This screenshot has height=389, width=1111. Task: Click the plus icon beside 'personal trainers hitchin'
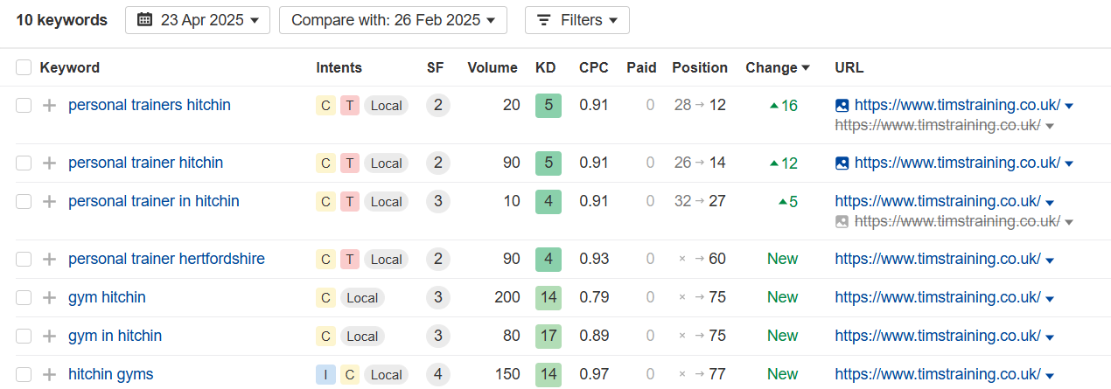click(50, 106)
